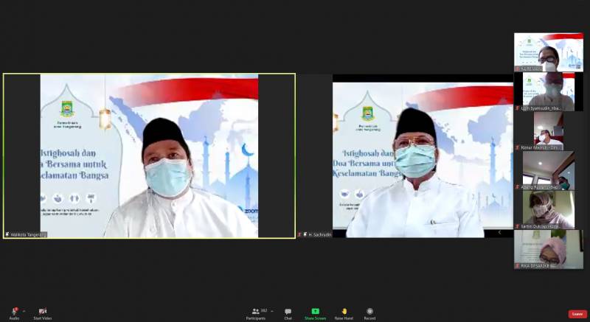Raise your hand in the meeting
The width and height of the screenshot is (590, 322).
(x=344, y=313)
